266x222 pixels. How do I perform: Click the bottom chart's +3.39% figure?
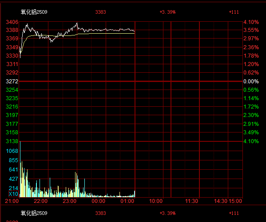(167, 213)
